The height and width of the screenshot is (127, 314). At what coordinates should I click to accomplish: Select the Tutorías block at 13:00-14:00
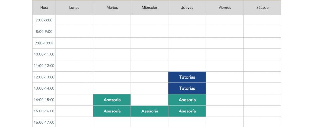[187, 88]
